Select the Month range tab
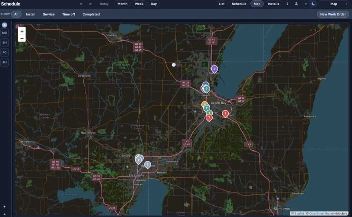Image resolution: width=352 pixels, height=217 pixels. (122, 4)
